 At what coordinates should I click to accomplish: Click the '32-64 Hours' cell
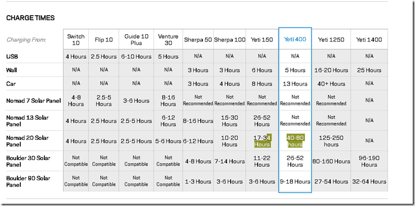click(369, 181)
